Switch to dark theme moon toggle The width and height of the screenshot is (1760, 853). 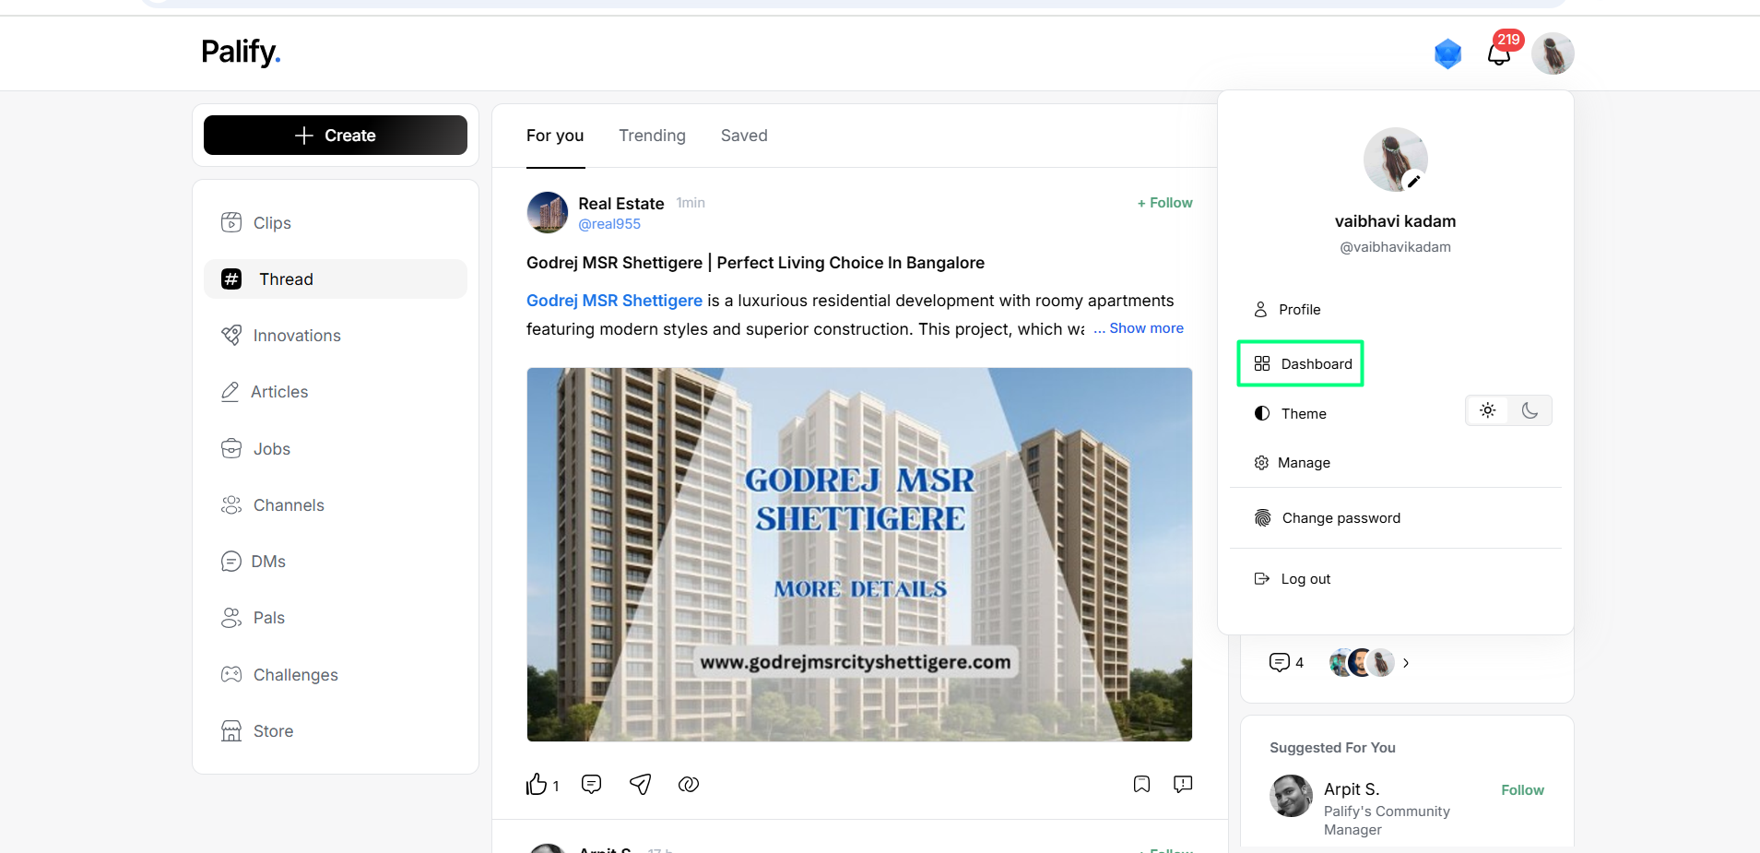click(x=1530, y=410)
